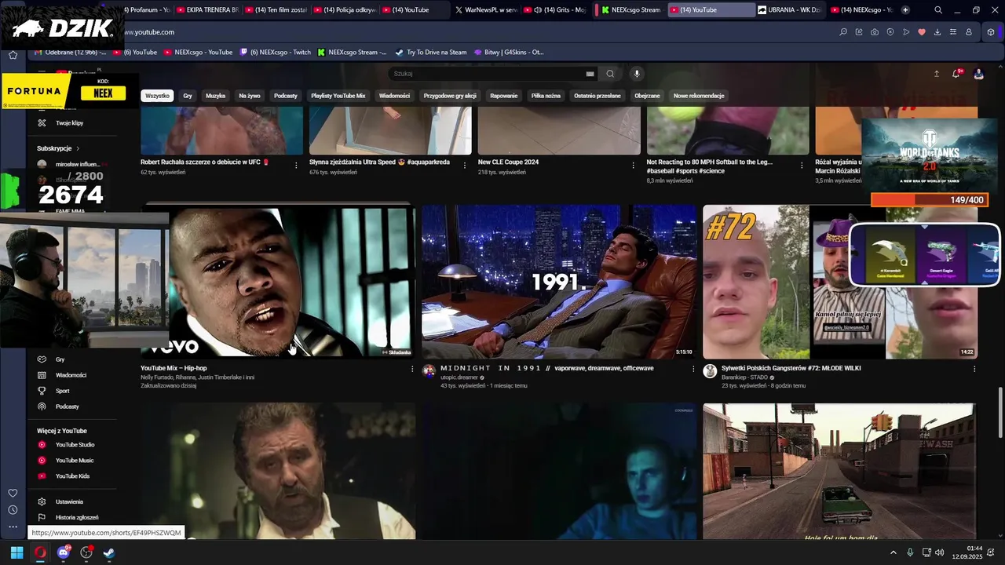Select the Wszystko filter chip
Screen dimensions: 1005x565
click(157, 96)
